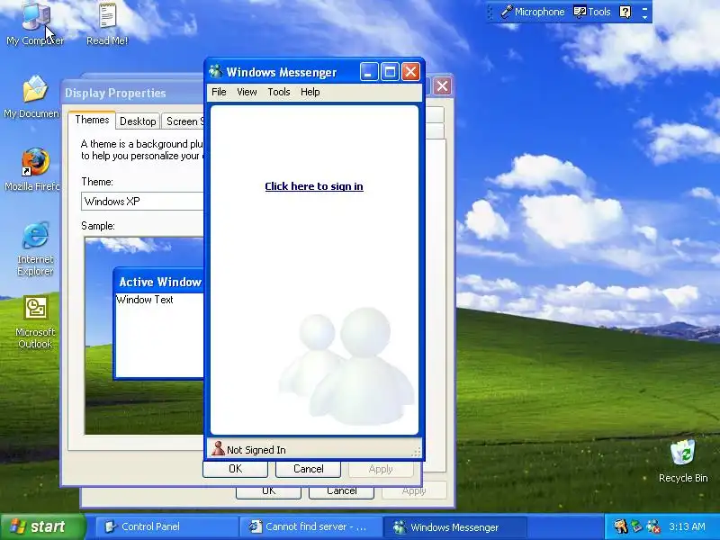Open the Recycle Bin icon
Viewport: 720px width, 540px height.
click(x=683, y=461)
